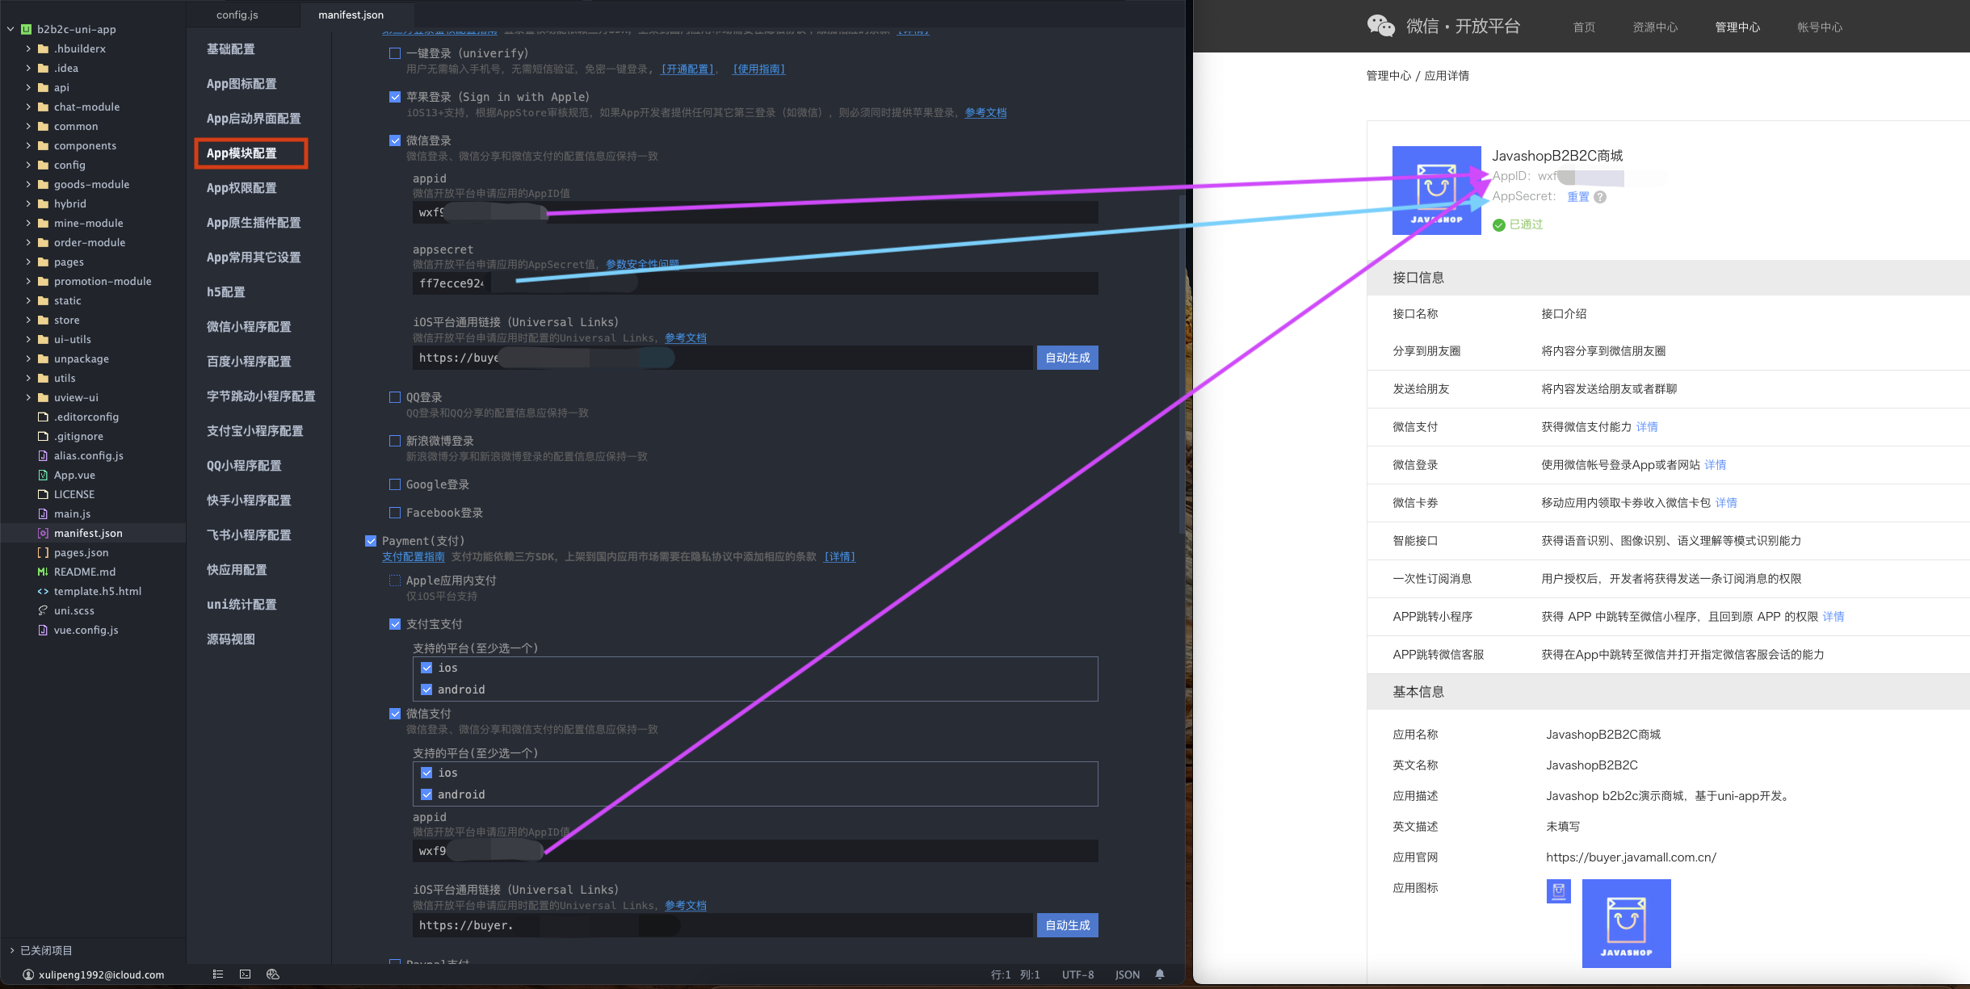Click the WeChat logo on open platform

[1380, 26]
